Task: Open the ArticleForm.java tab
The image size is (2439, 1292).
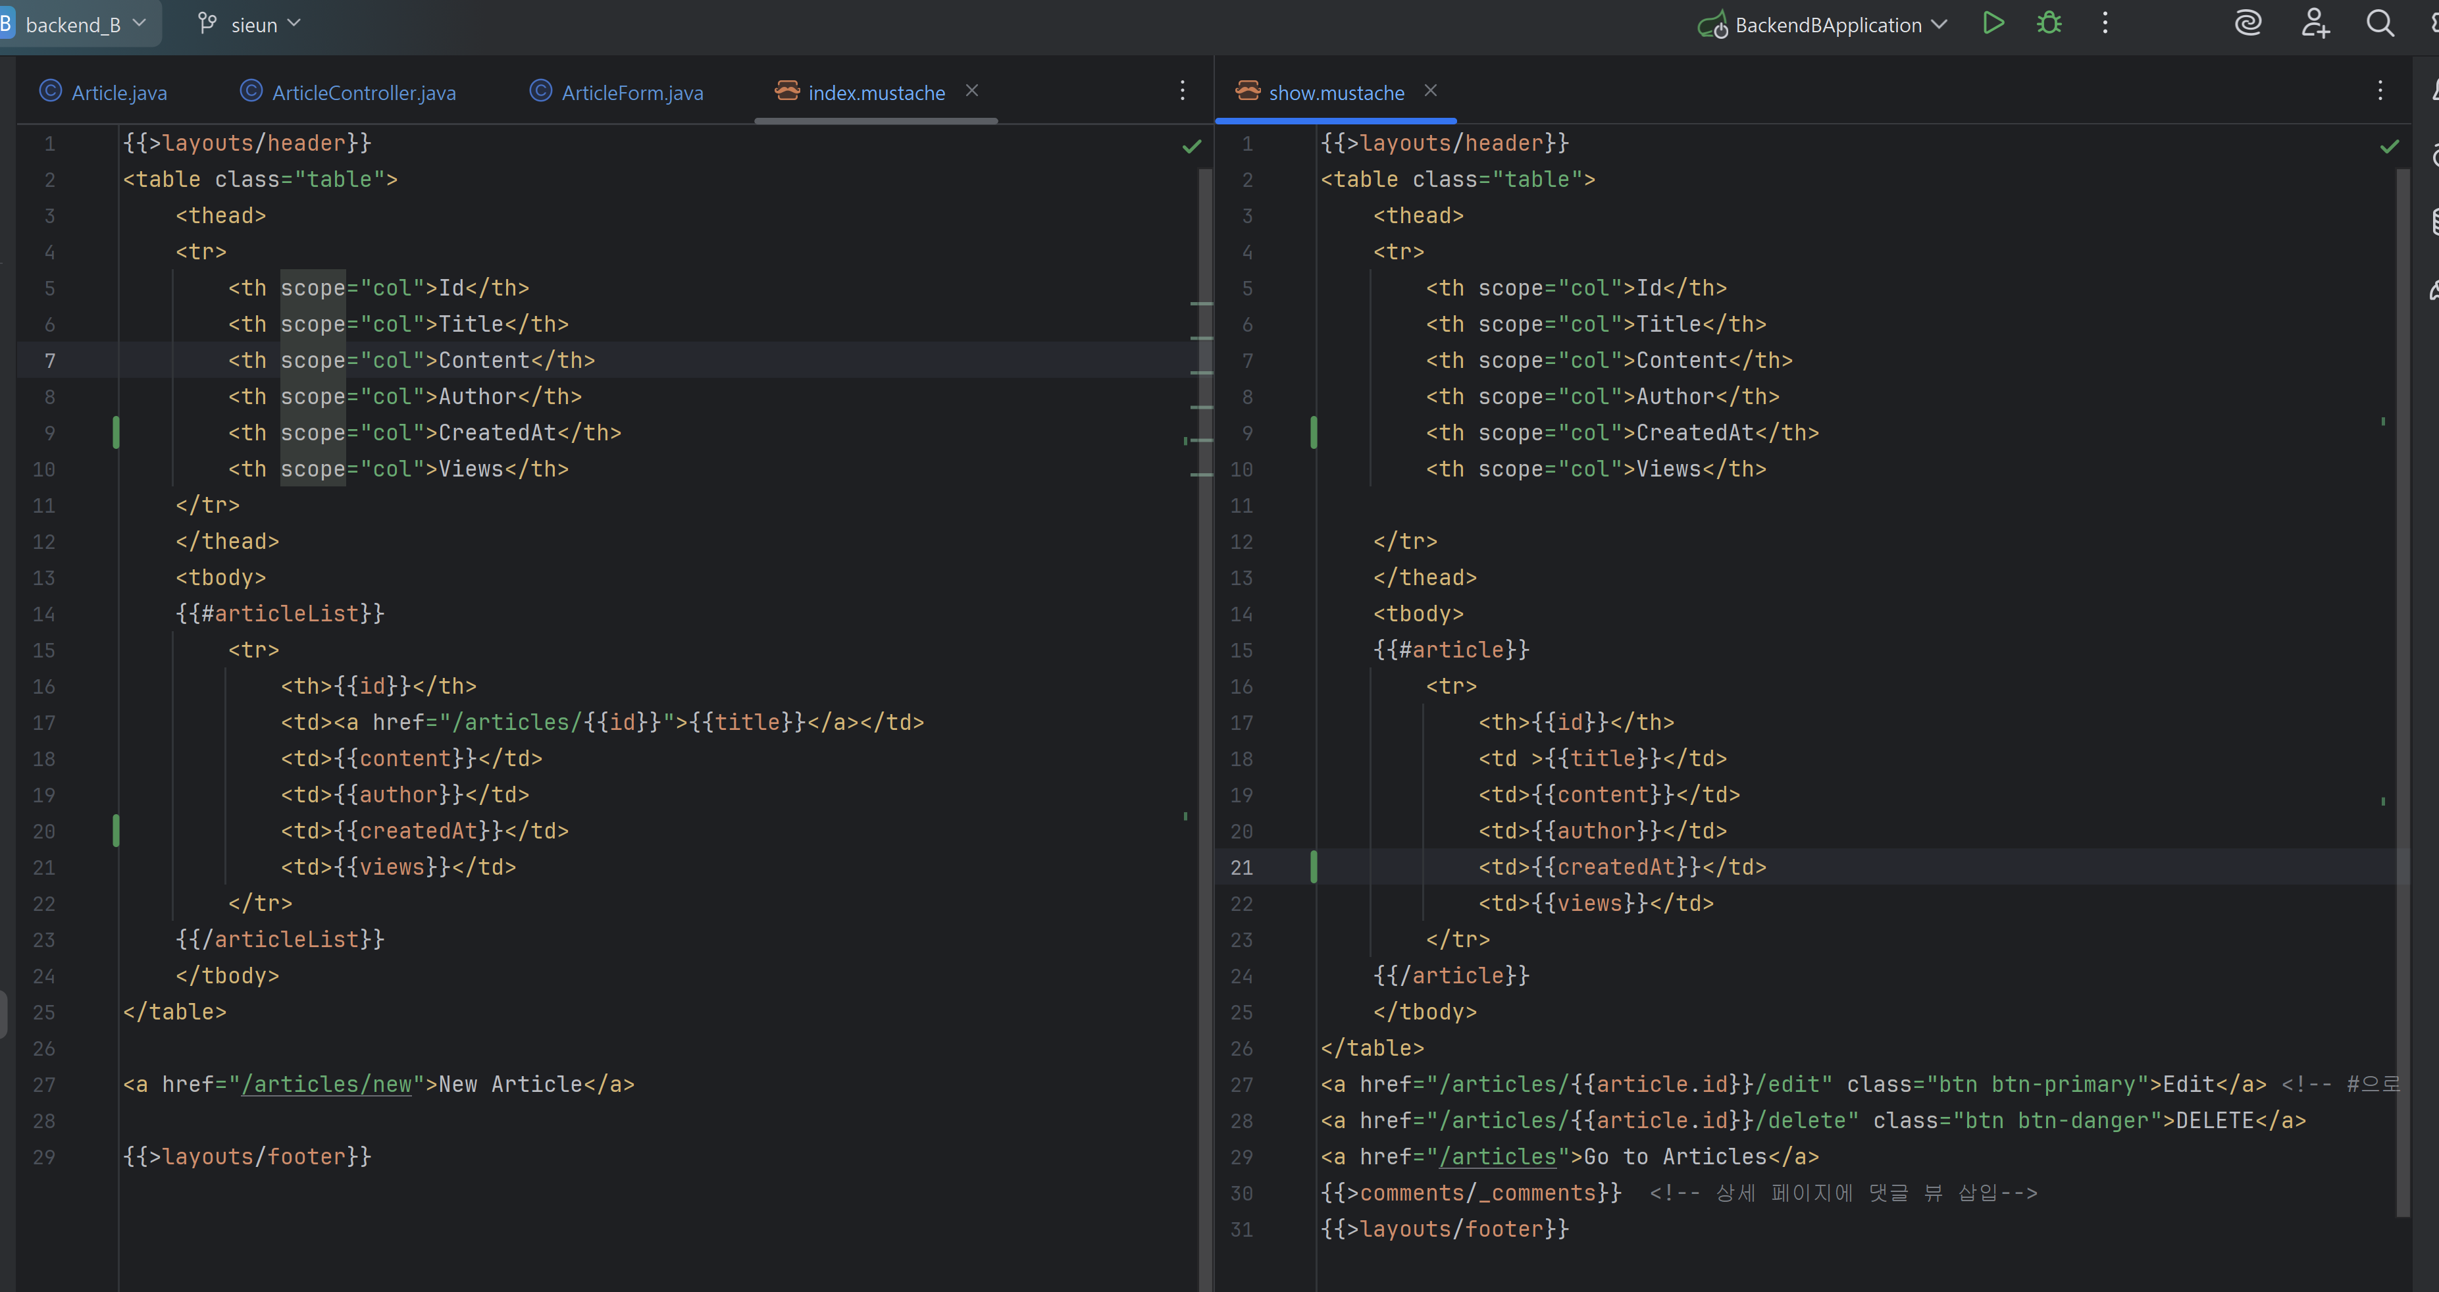Action: 632,93
